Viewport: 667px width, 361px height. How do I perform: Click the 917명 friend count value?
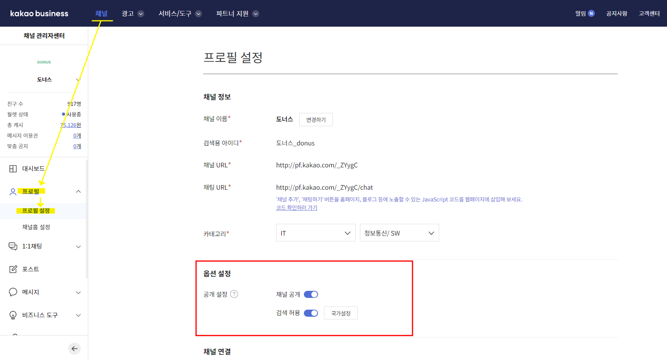(74, 104)
